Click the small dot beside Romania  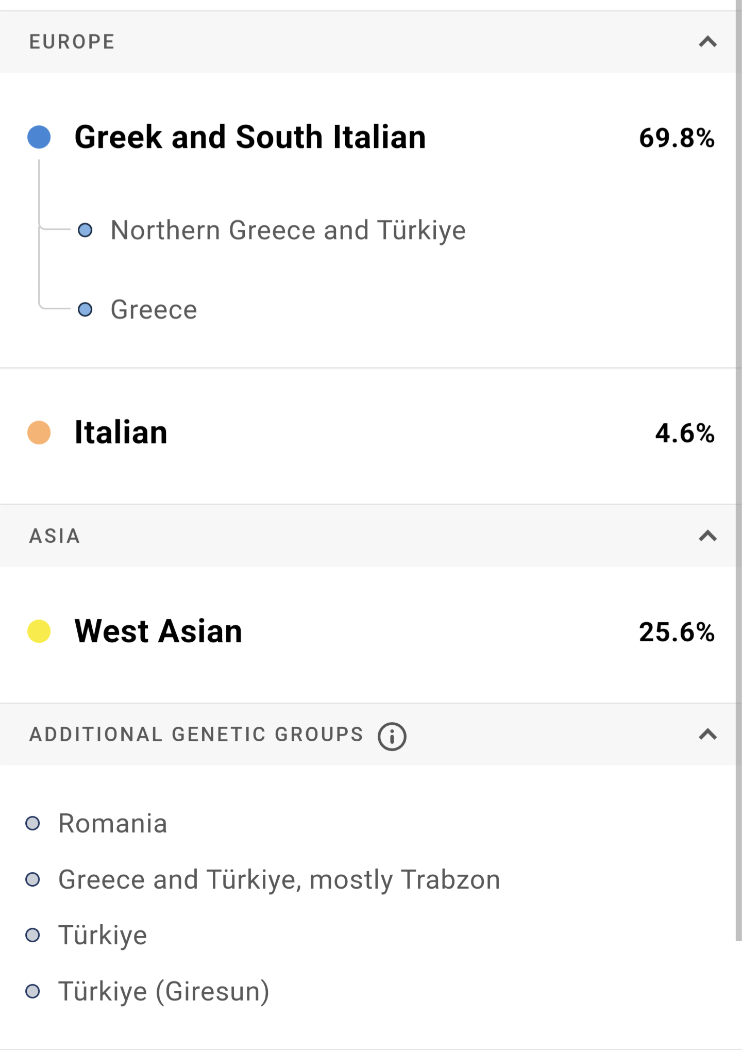tap(33, 823)
